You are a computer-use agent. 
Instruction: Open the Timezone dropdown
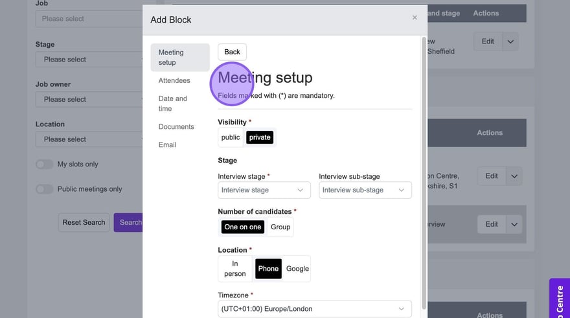(x=314, y=309)
